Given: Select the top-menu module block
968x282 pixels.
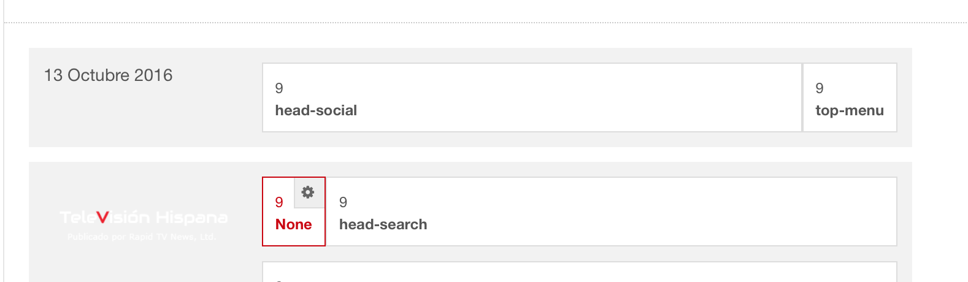Looking at the screenshot, I should coord(850,97).
